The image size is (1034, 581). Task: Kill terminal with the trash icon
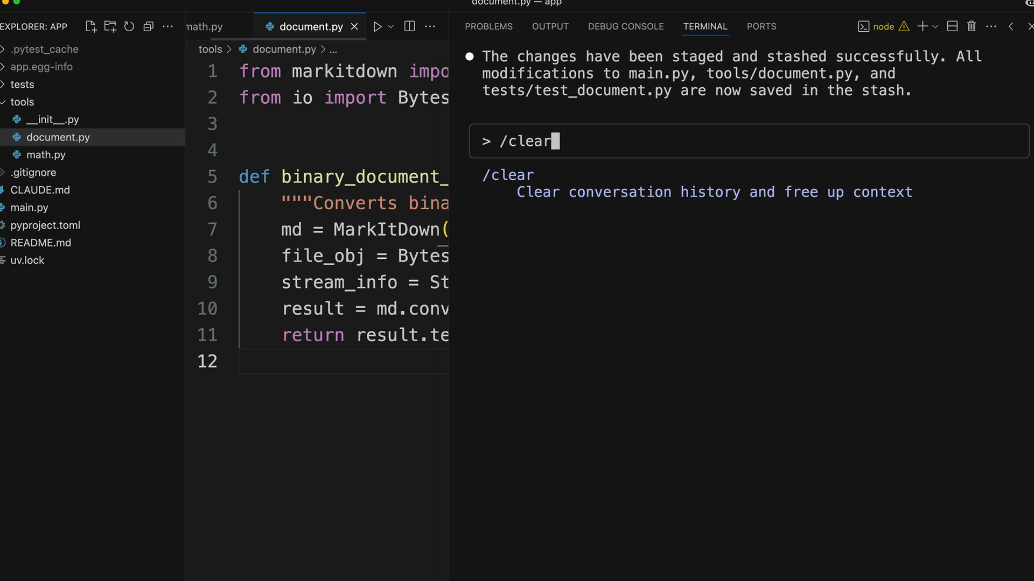coord(972,26)
